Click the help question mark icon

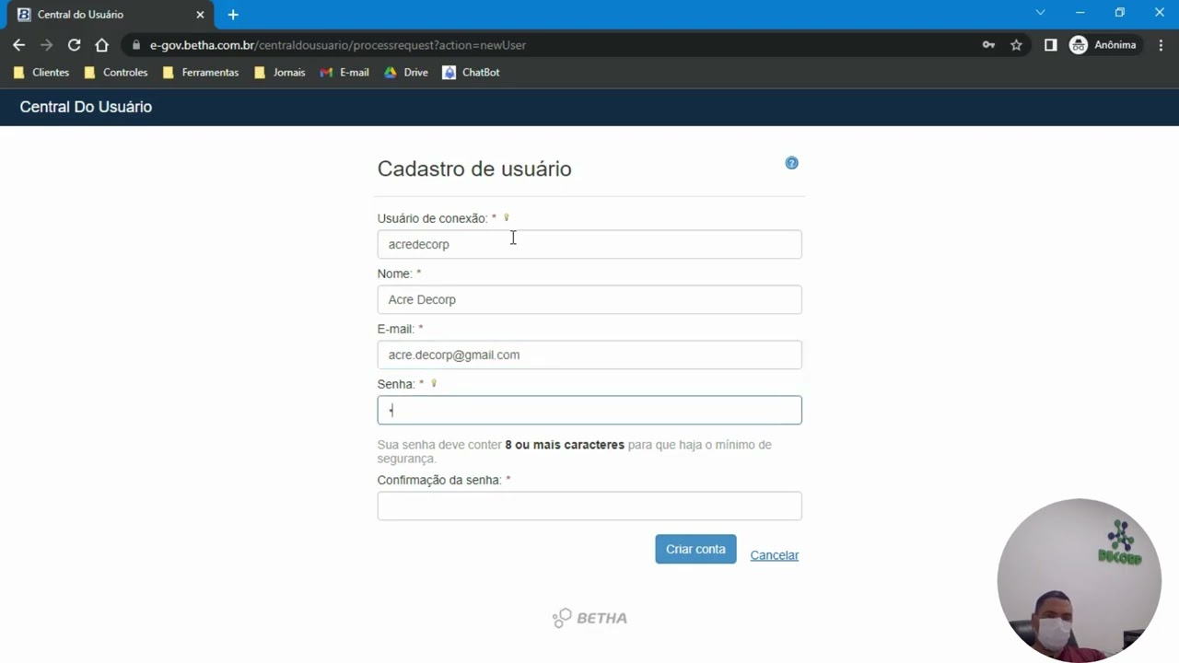[791, 163]
